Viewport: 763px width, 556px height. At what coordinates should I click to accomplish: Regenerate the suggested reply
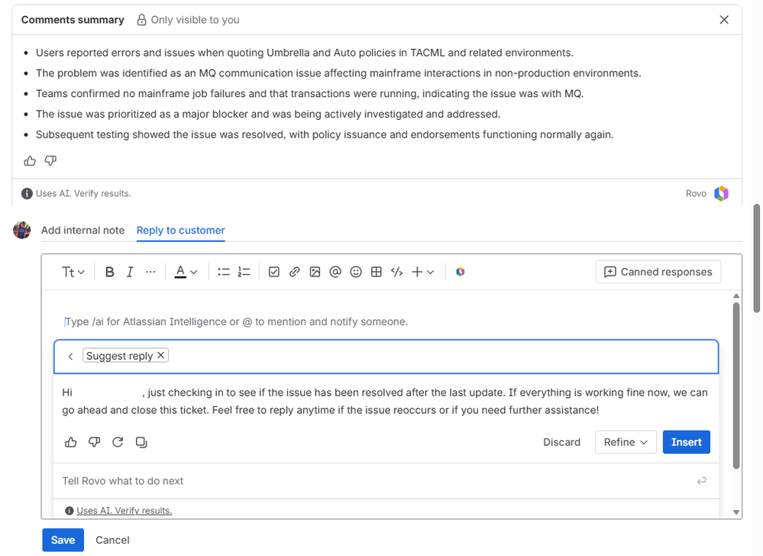pyautogui.click(x=118, y=442)
